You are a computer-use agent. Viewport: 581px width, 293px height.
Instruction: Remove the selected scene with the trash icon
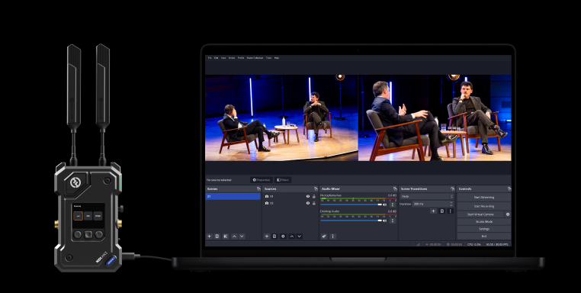click(x=217, y=237)
